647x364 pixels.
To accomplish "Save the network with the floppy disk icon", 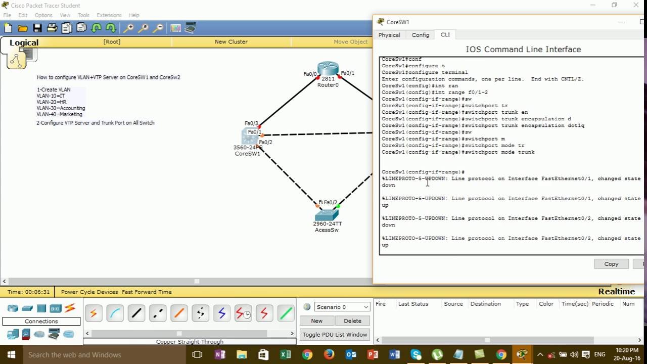I will point(37,28).
